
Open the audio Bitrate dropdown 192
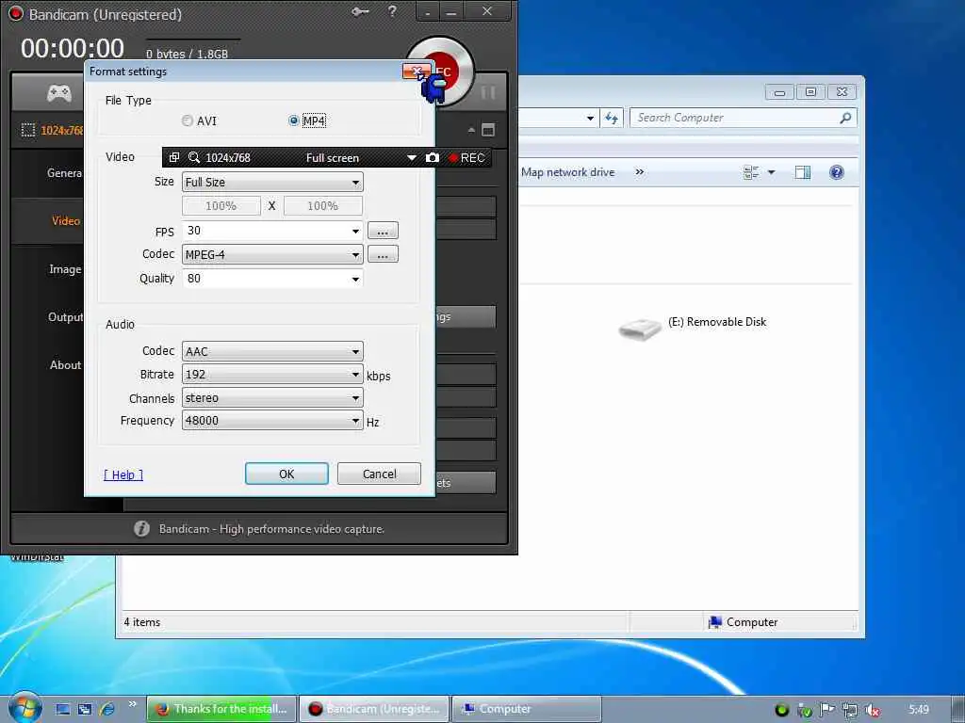[x=272, y=375]
